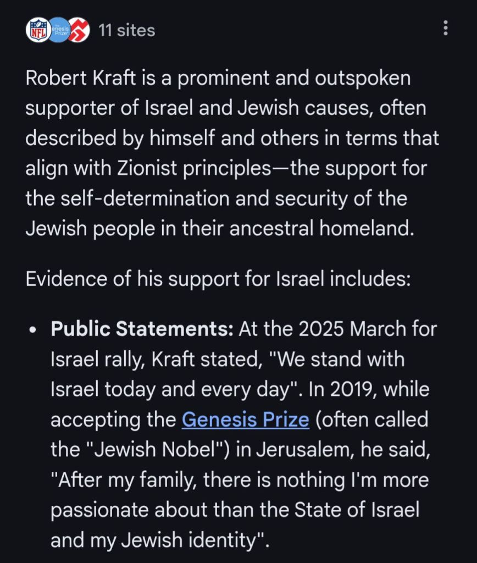Open the three-dot more options menu

[445, 29]
